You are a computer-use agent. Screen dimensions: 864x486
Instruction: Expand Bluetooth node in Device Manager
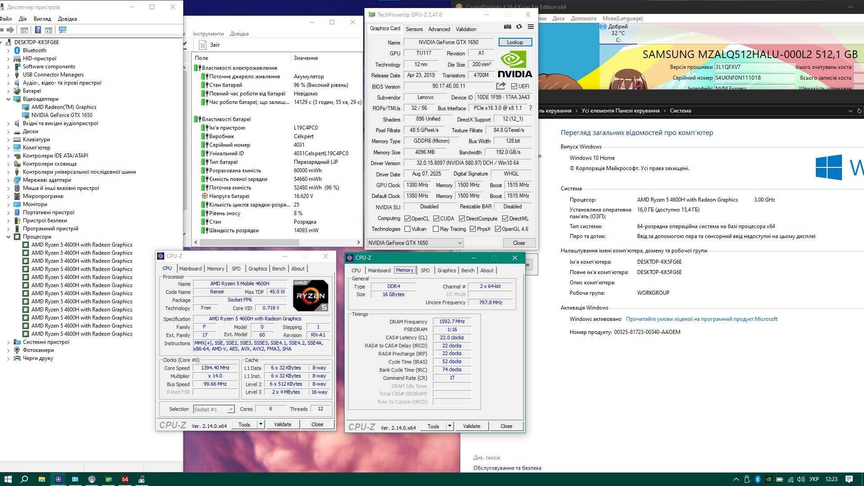[x=8, y=50]
